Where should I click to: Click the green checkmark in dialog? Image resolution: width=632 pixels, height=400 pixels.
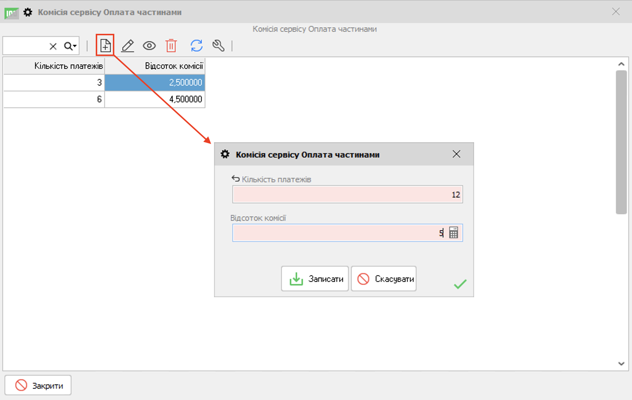tap(460, 284)
